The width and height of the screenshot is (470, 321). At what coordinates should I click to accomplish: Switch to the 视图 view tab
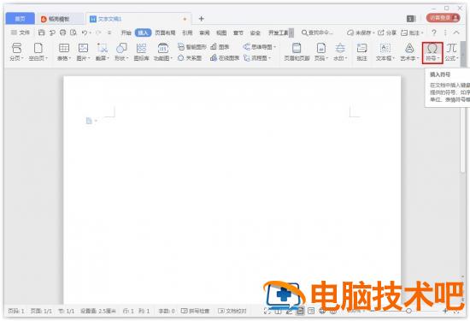click(221, 33)
